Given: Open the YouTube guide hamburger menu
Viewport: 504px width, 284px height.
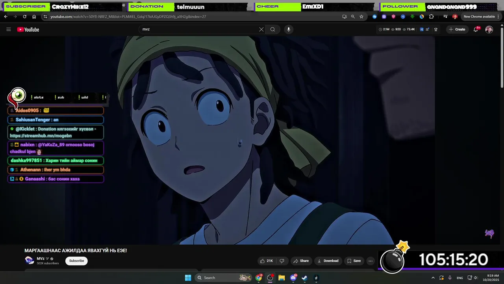Looking at the screenshot, I should click(9, 29).
